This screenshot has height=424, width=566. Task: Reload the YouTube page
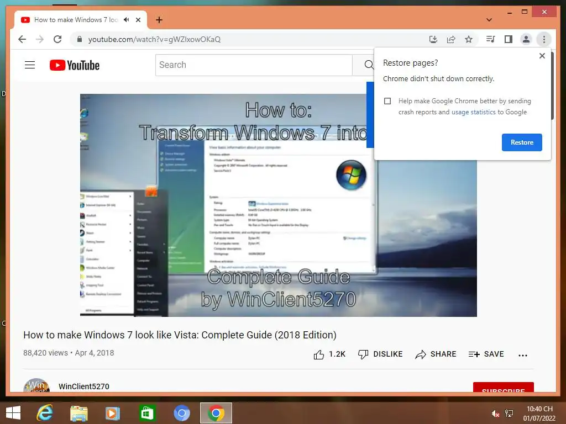pyautogui.click(x=57, y=39)
